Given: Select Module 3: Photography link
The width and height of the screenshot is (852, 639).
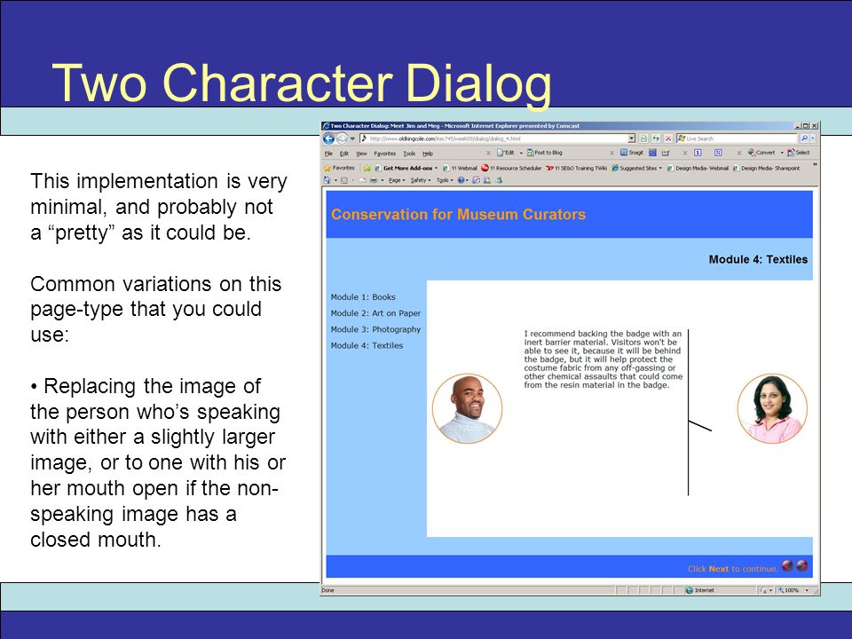Looking at the screenshot, I should coord(375,329).
